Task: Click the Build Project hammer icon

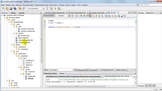Action: 47,9
